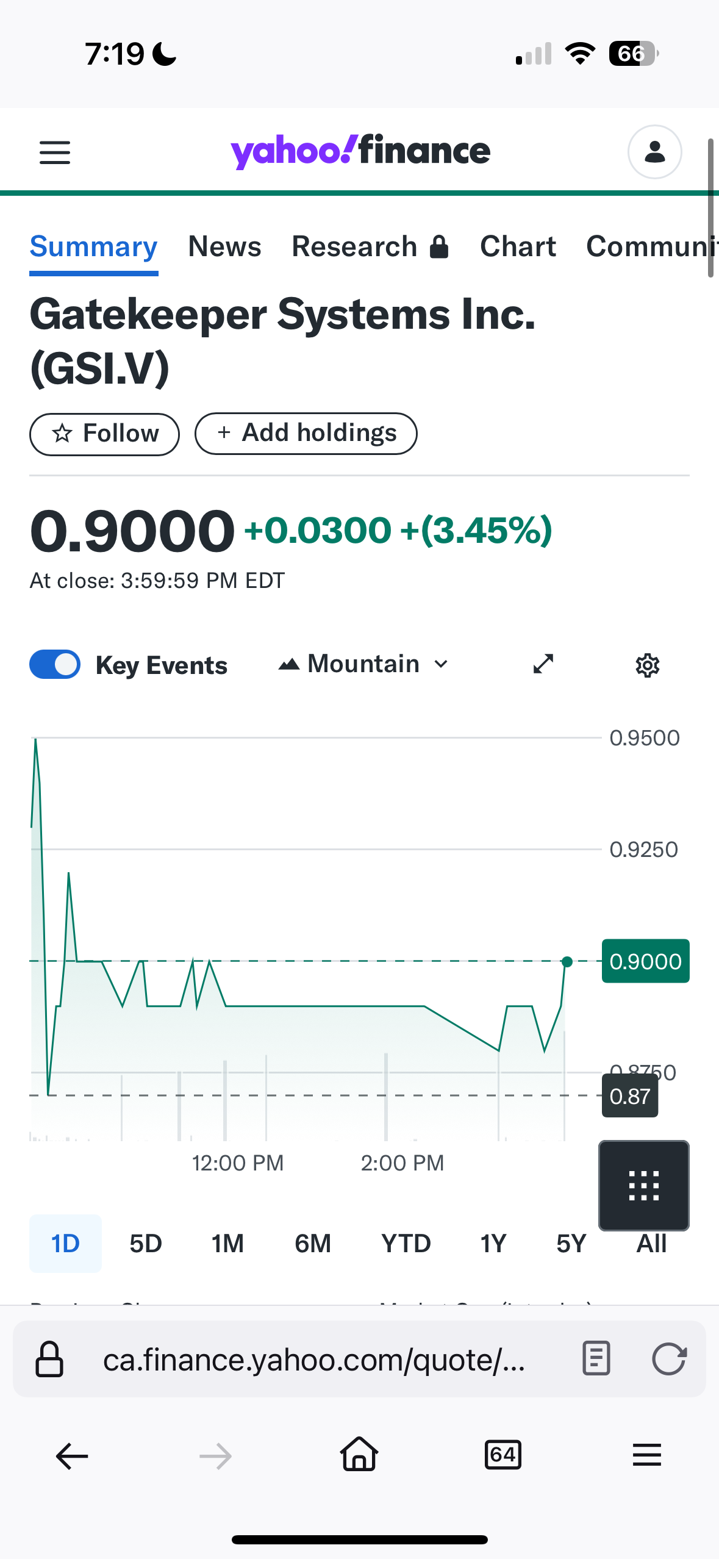This screenshot has height=1559, width=719.
Task: Select the 5Y time range
Action: coord(571,1244)
